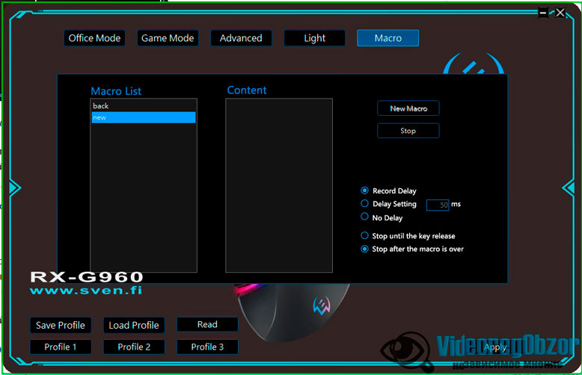Select the No Delay option
The image size is (582, 375).
tap(364, 217)
